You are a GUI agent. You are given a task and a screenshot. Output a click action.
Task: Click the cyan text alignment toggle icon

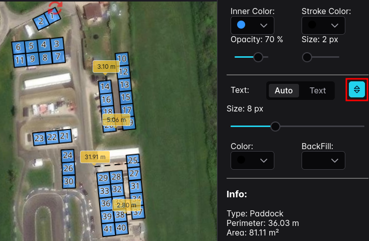coord(357,89)
